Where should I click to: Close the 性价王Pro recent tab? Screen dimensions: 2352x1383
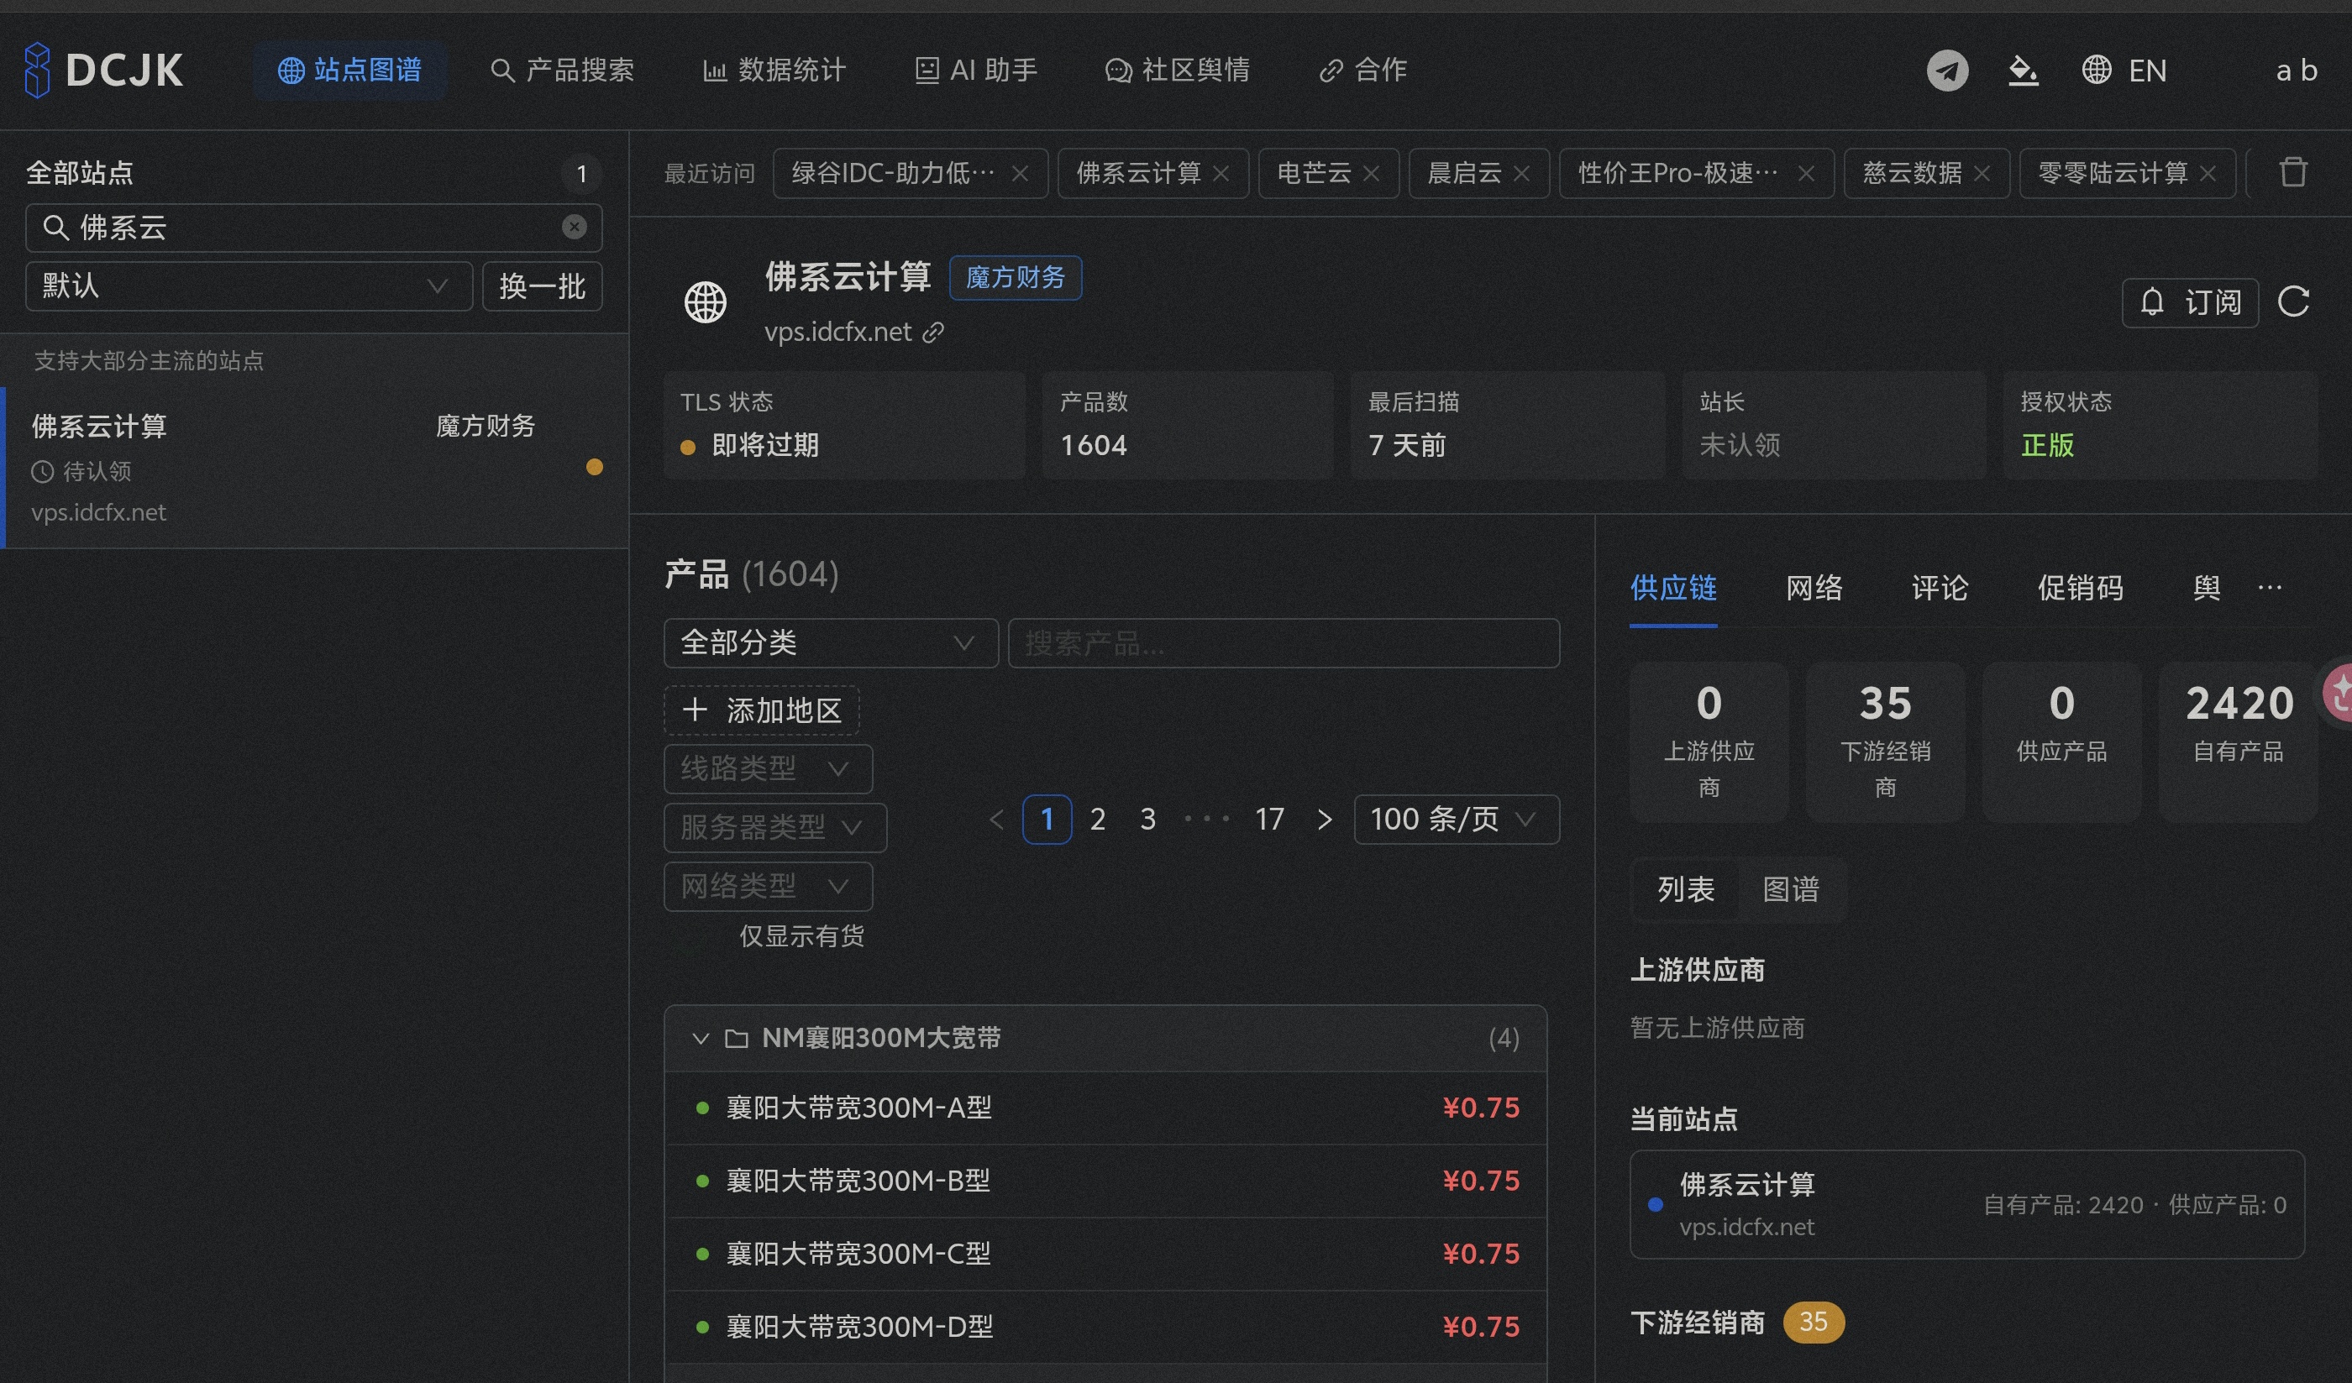click(1806, 174)
